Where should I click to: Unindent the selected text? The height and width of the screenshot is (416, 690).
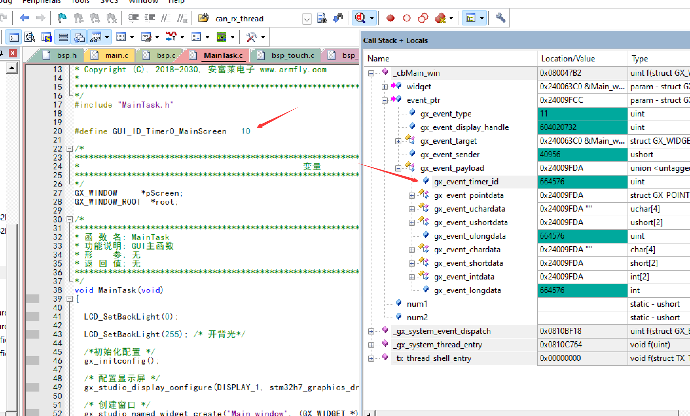[x=149, y=18]
